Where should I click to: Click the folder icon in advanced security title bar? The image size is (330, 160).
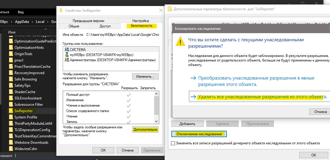coord(170,9)
